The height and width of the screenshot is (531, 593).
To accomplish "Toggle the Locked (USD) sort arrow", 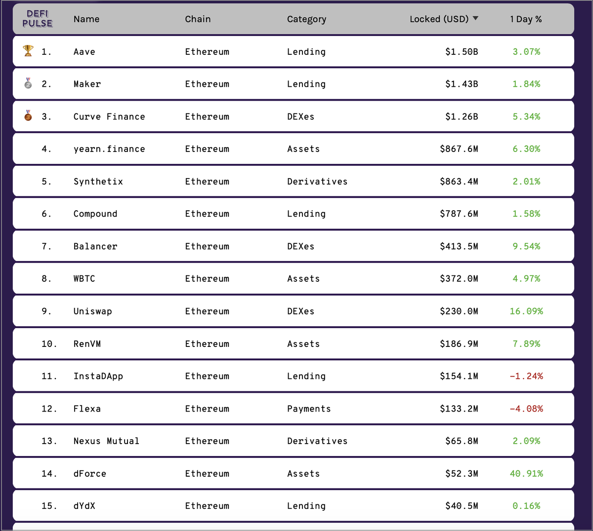I will click(475, 18).
